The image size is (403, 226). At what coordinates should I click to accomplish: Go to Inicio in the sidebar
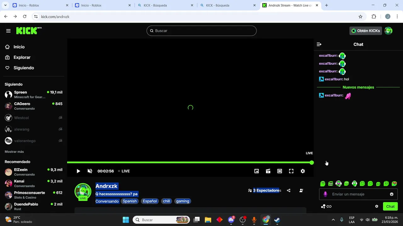[19, 47]
